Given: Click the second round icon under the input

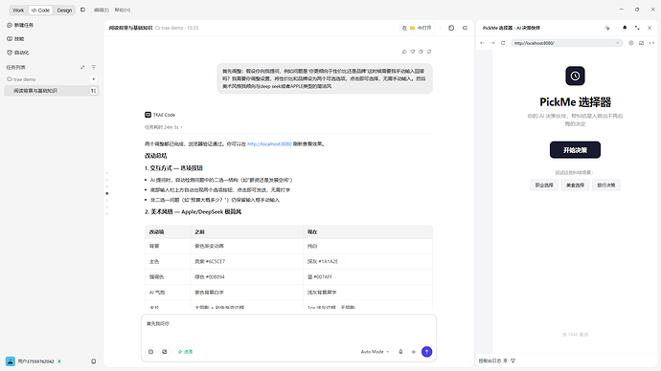Looking at the screenshot, I should pos(165,352).
